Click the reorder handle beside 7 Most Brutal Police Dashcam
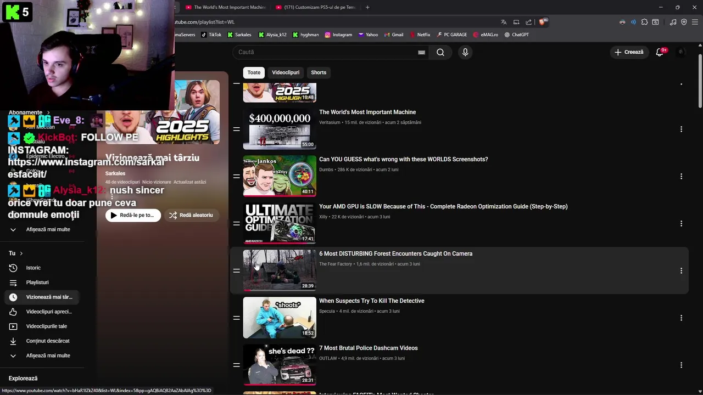703x395 pixels. point(236,365)
